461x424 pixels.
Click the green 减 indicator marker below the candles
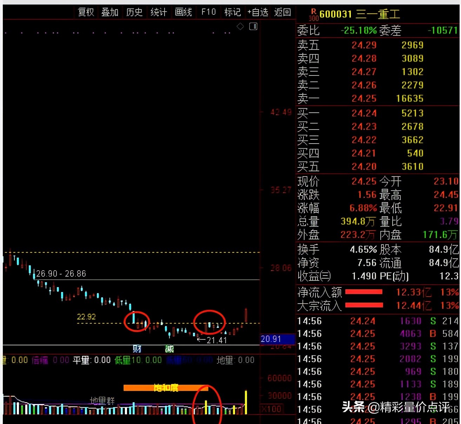pyautogui.click(x=169, y=349)
